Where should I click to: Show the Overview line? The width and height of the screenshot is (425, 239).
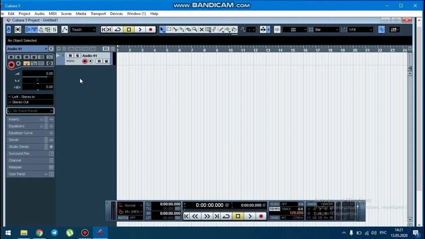click(41, 30)
